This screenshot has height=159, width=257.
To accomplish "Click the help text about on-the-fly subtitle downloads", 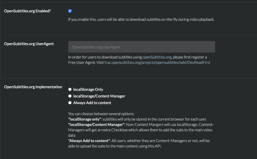I will point(141,19).
